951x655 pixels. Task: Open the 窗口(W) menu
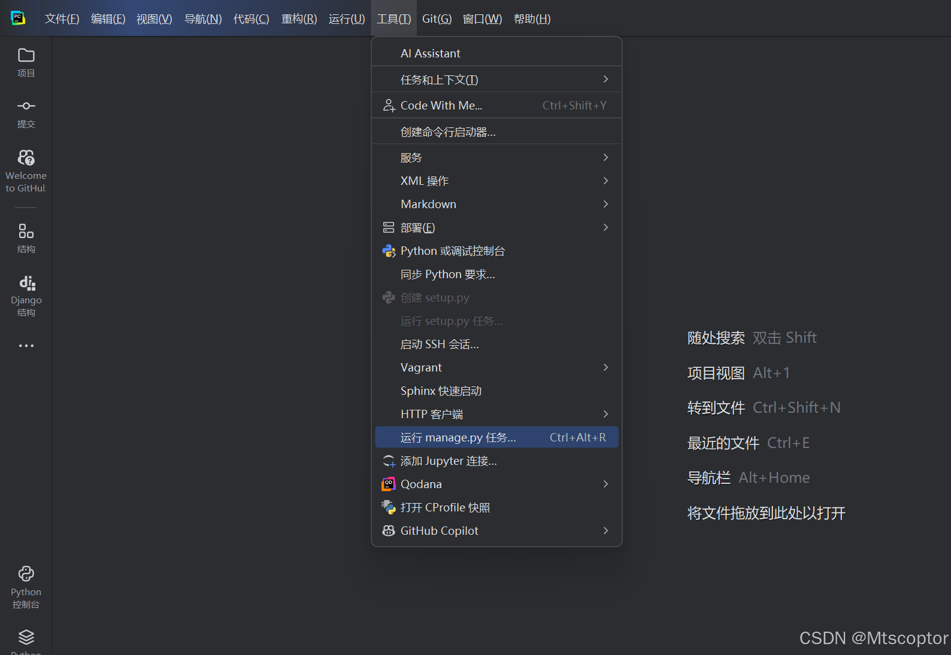pos(482,19)
